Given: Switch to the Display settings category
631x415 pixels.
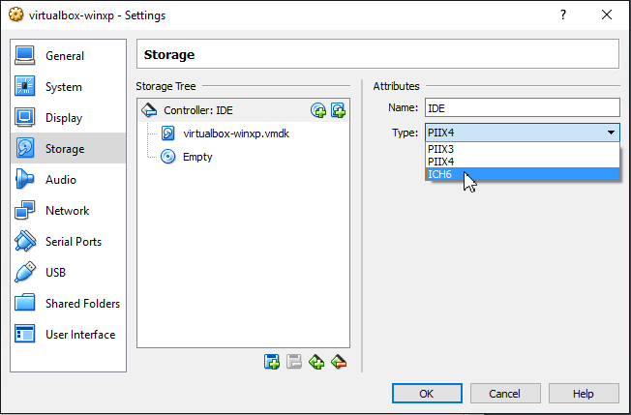Looking at the screenshot, I should tap(68, 118).
